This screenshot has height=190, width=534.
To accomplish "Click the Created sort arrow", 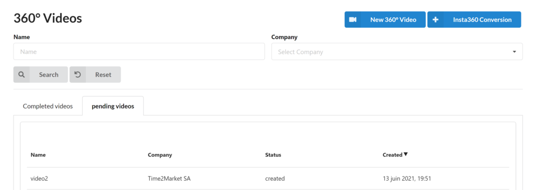I will (x=405, y=155).
